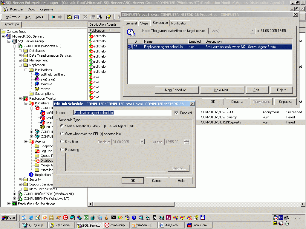This screenshot has height=229, width=306.
Task: Click the Back arrow toolbar icon
Action: point(53,17)
